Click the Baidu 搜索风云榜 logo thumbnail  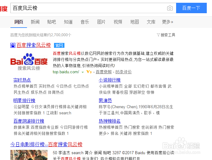pyautogui.click(x=29, y=62)
